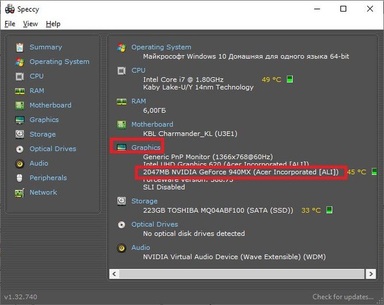The width and height of the screenshot is (384, 305).
Task: Click the Generic PnP Monitor line
Action: point(208,157)
